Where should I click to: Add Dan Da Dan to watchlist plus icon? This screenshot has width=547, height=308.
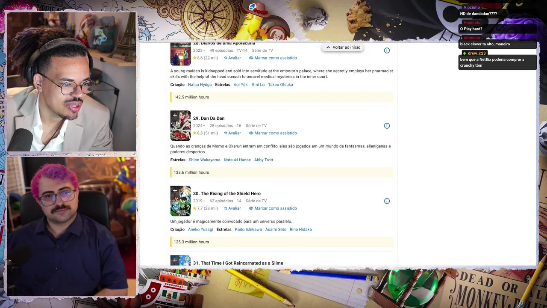click(x=175, y=115)
